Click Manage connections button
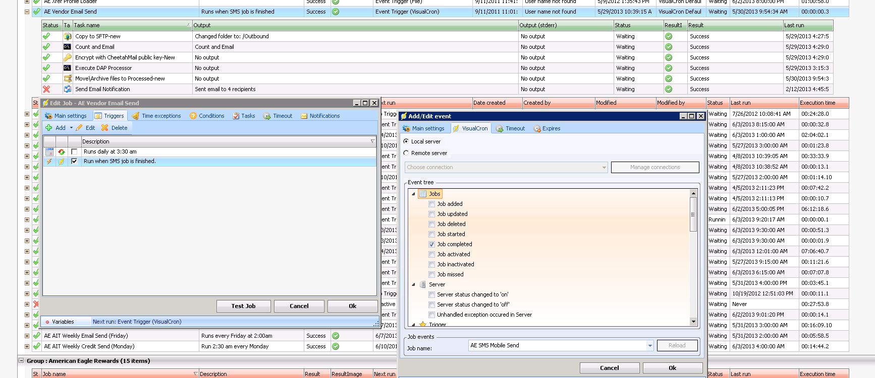The width and height of the screenshot is (875, 378). [655, 167]
